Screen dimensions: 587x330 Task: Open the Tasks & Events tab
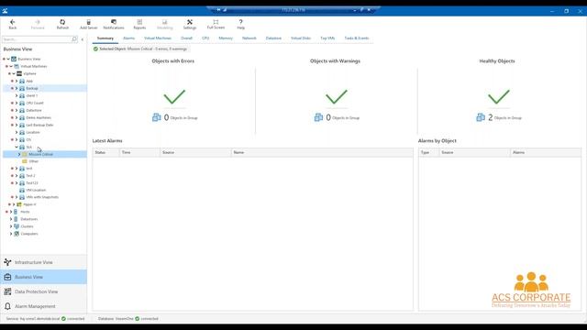pyautogui.click(x=357, y=38)
